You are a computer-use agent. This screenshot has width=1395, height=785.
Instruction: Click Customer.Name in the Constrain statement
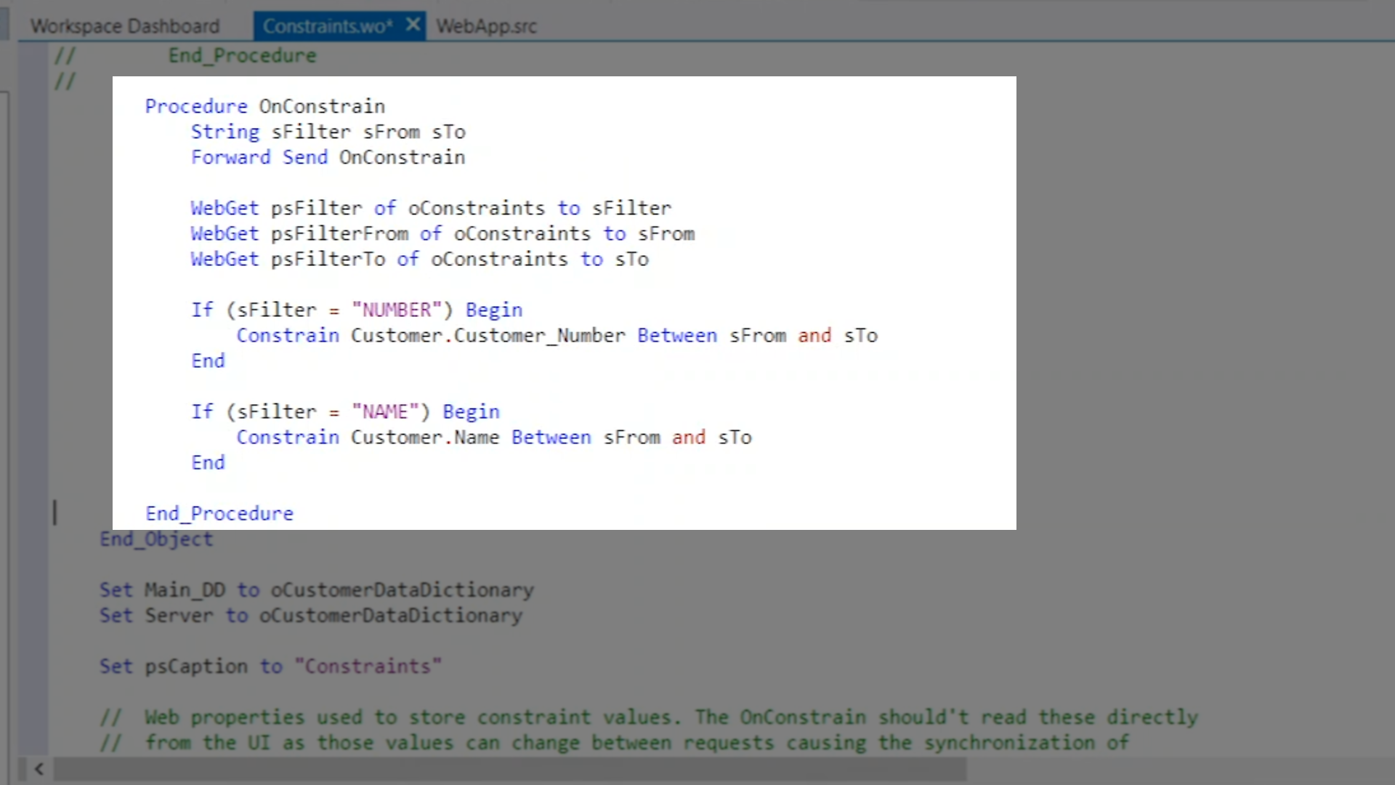425,438
